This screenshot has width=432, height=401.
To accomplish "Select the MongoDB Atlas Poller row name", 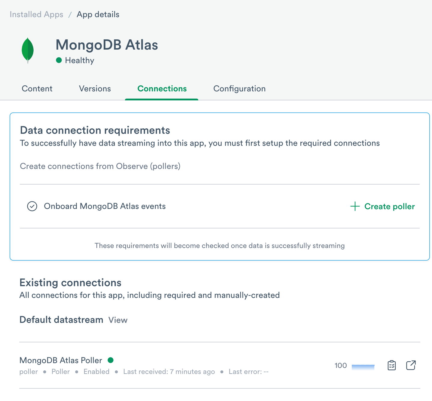I will (61, 360).
